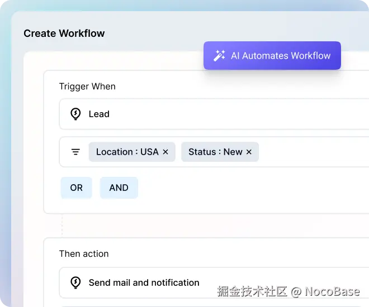Add an AND condition
This screenshot has height=307, width=369.
click(119, 188)
